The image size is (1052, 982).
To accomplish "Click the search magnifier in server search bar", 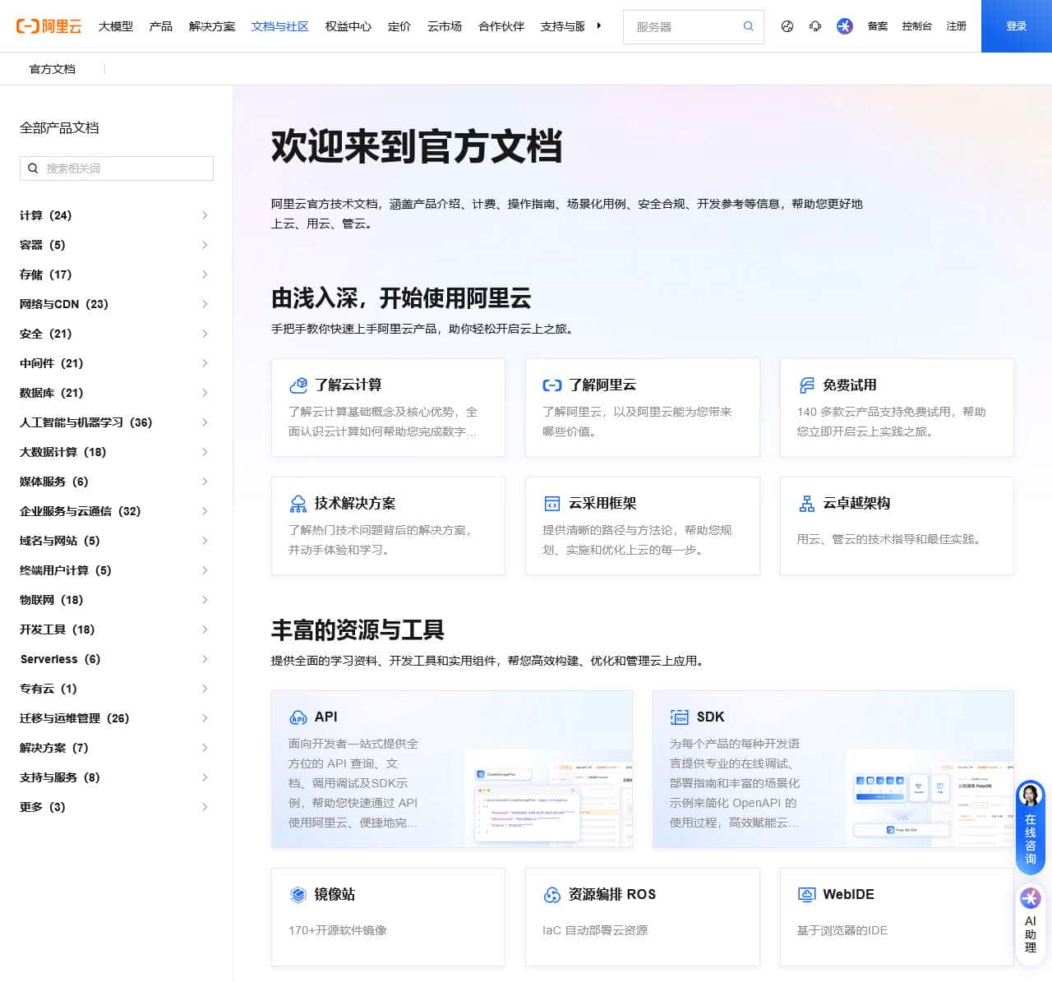I will tap(748, 26).
